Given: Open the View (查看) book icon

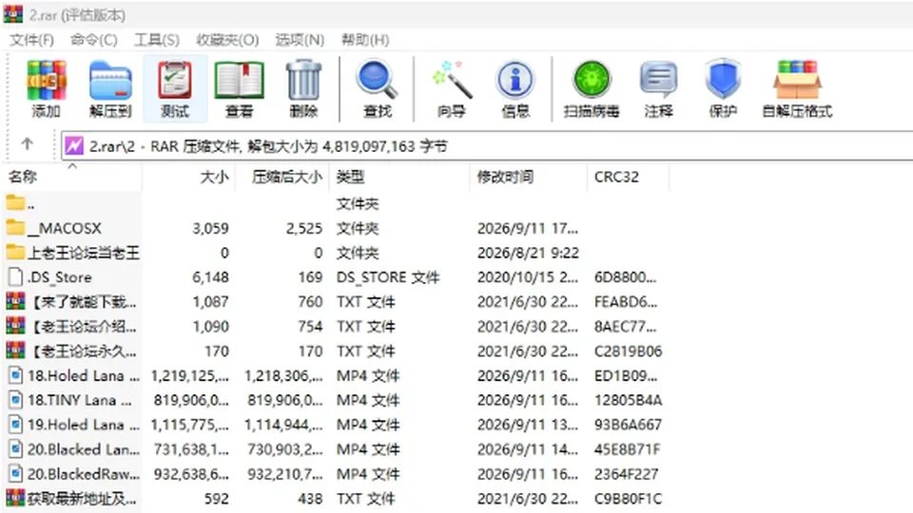Looking at the screenshot, I should [240, 89].
